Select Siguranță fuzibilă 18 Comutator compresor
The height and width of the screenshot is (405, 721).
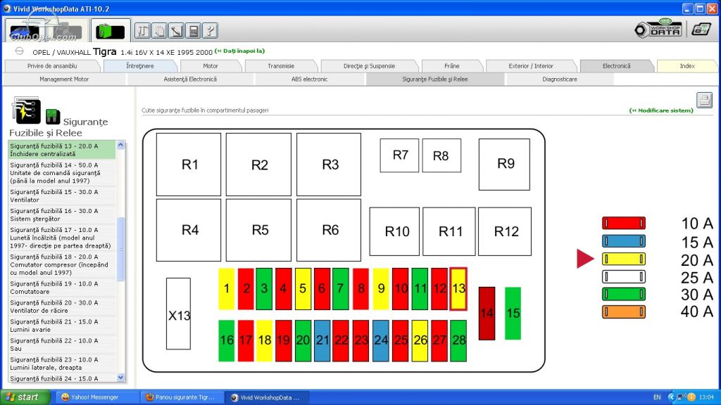[62, 264]
